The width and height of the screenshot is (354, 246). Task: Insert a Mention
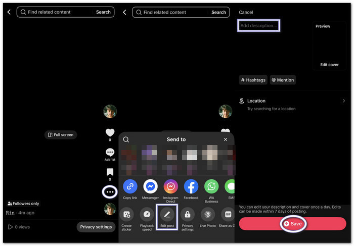[x=283, y=80]
